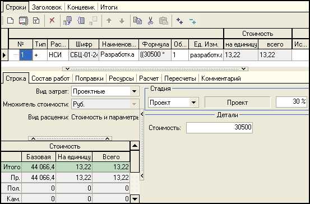Open the Поправки tab

(89, 78)
